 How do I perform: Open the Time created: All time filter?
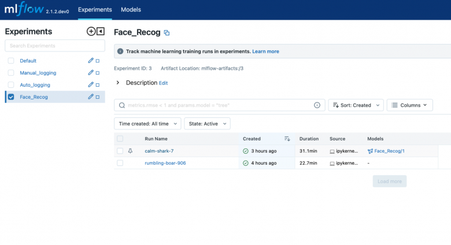147,124
